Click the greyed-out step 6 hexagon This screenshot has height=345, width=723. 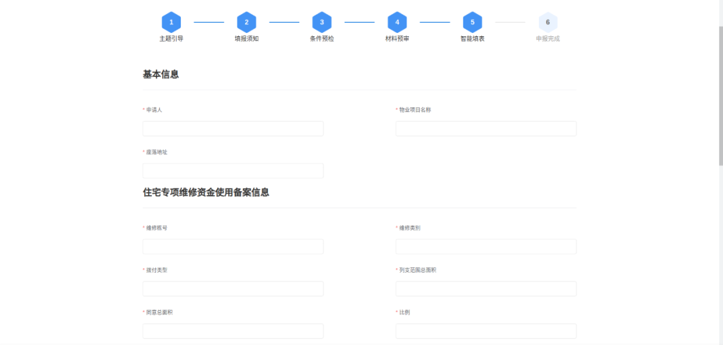tap(548, 22)
